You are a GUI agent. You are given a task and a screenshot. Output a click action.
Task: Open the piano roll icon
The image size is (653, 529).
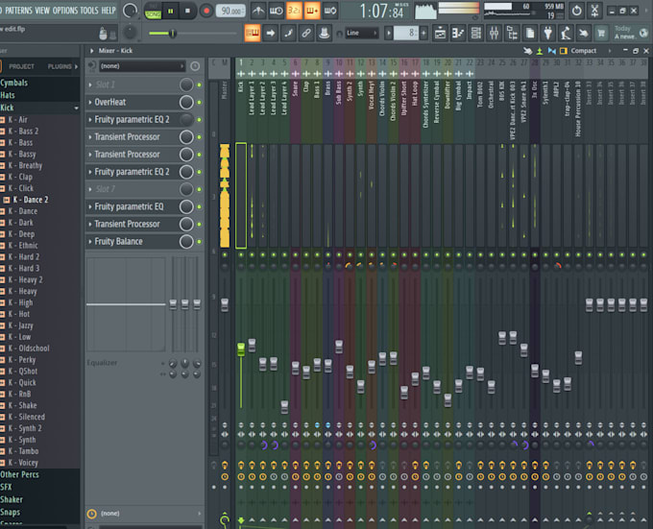click(x=458, y=34)
